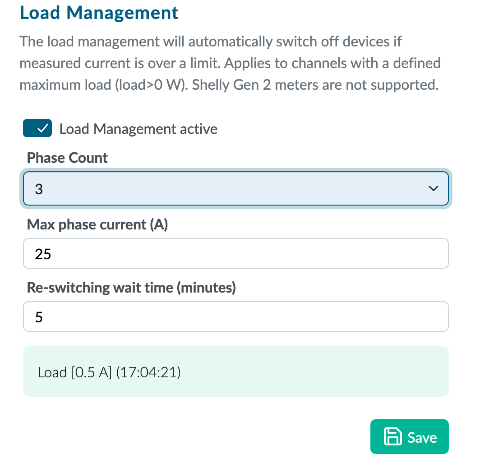Screen dimensions: 480x458
Task: Click the floppy disk icon on Save
Action: pos(392,437)
